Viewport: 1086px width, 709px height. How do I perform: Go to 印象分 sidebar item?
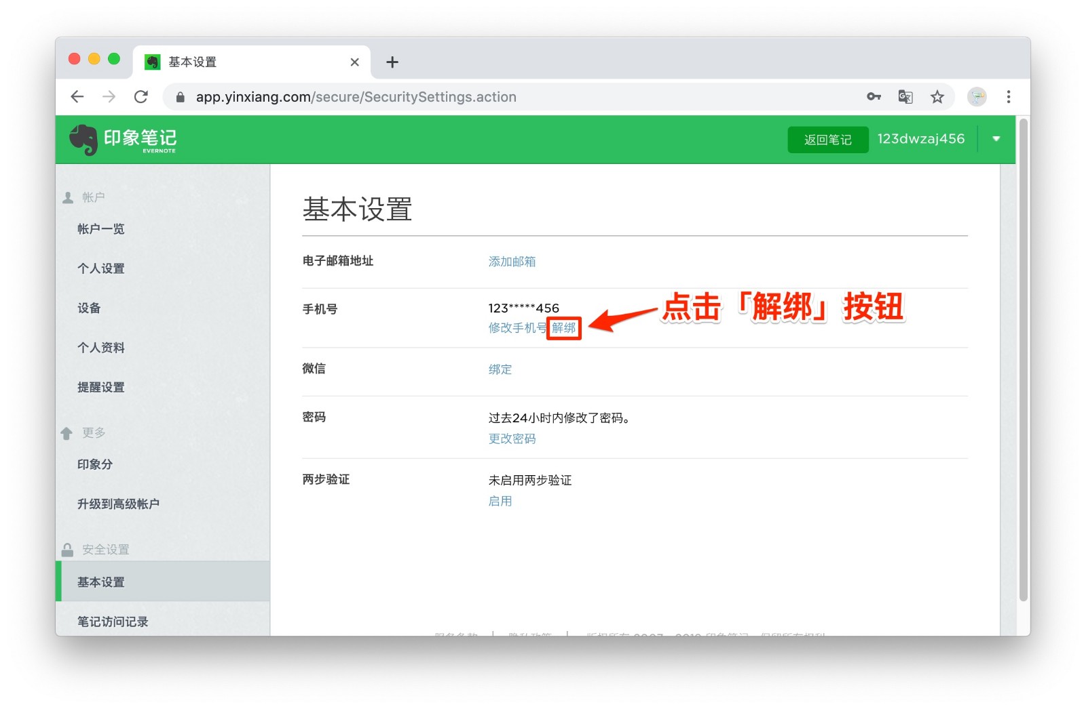tap(95, 464)
